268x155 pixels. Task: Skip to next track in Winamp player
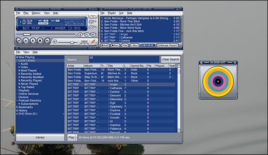(x=47, y=41)
